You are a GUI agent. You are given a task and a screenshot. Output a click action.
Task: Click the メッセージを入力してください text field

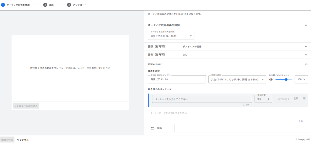point(202,99)
